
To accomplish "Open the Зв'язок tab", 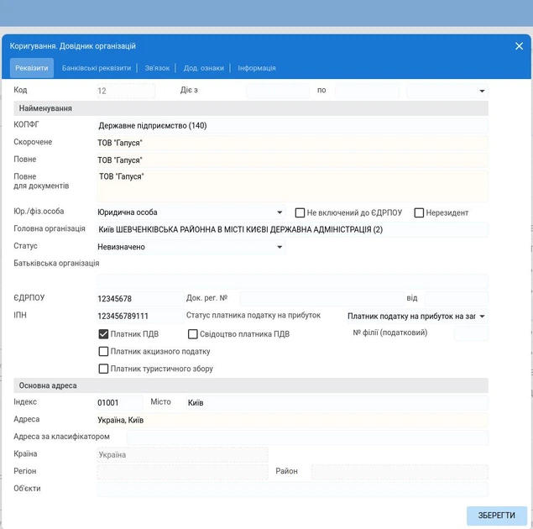I will click(x=157, y=68).
